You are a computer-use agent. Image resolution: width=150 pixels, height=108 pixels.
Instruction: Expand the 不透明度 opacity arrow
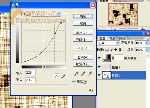pyautogui.click(x=147, y=43)
